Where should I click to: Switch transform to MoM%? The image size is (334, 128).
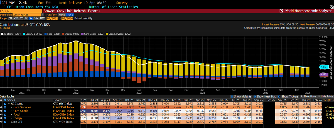pos(62,15)
